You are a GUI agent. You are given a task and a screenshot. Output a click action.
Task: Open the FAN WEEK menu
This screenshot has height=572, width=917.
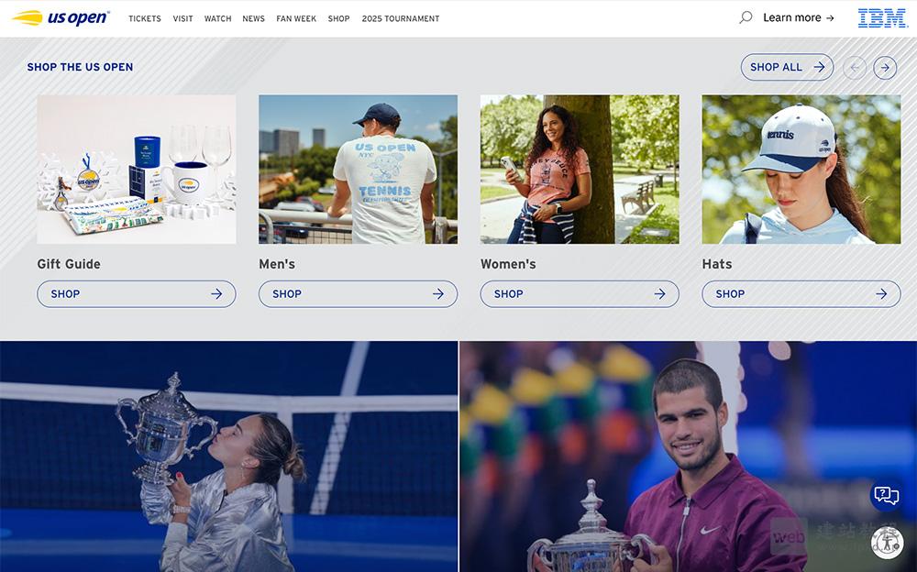click(296, 18)
